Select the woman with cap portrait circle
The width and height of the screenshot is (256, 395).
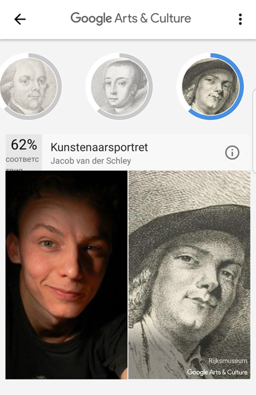tap(119, 86)
